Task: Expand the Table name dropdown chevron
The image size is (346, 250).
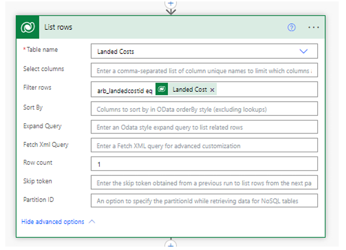Action: coord(303,51)
